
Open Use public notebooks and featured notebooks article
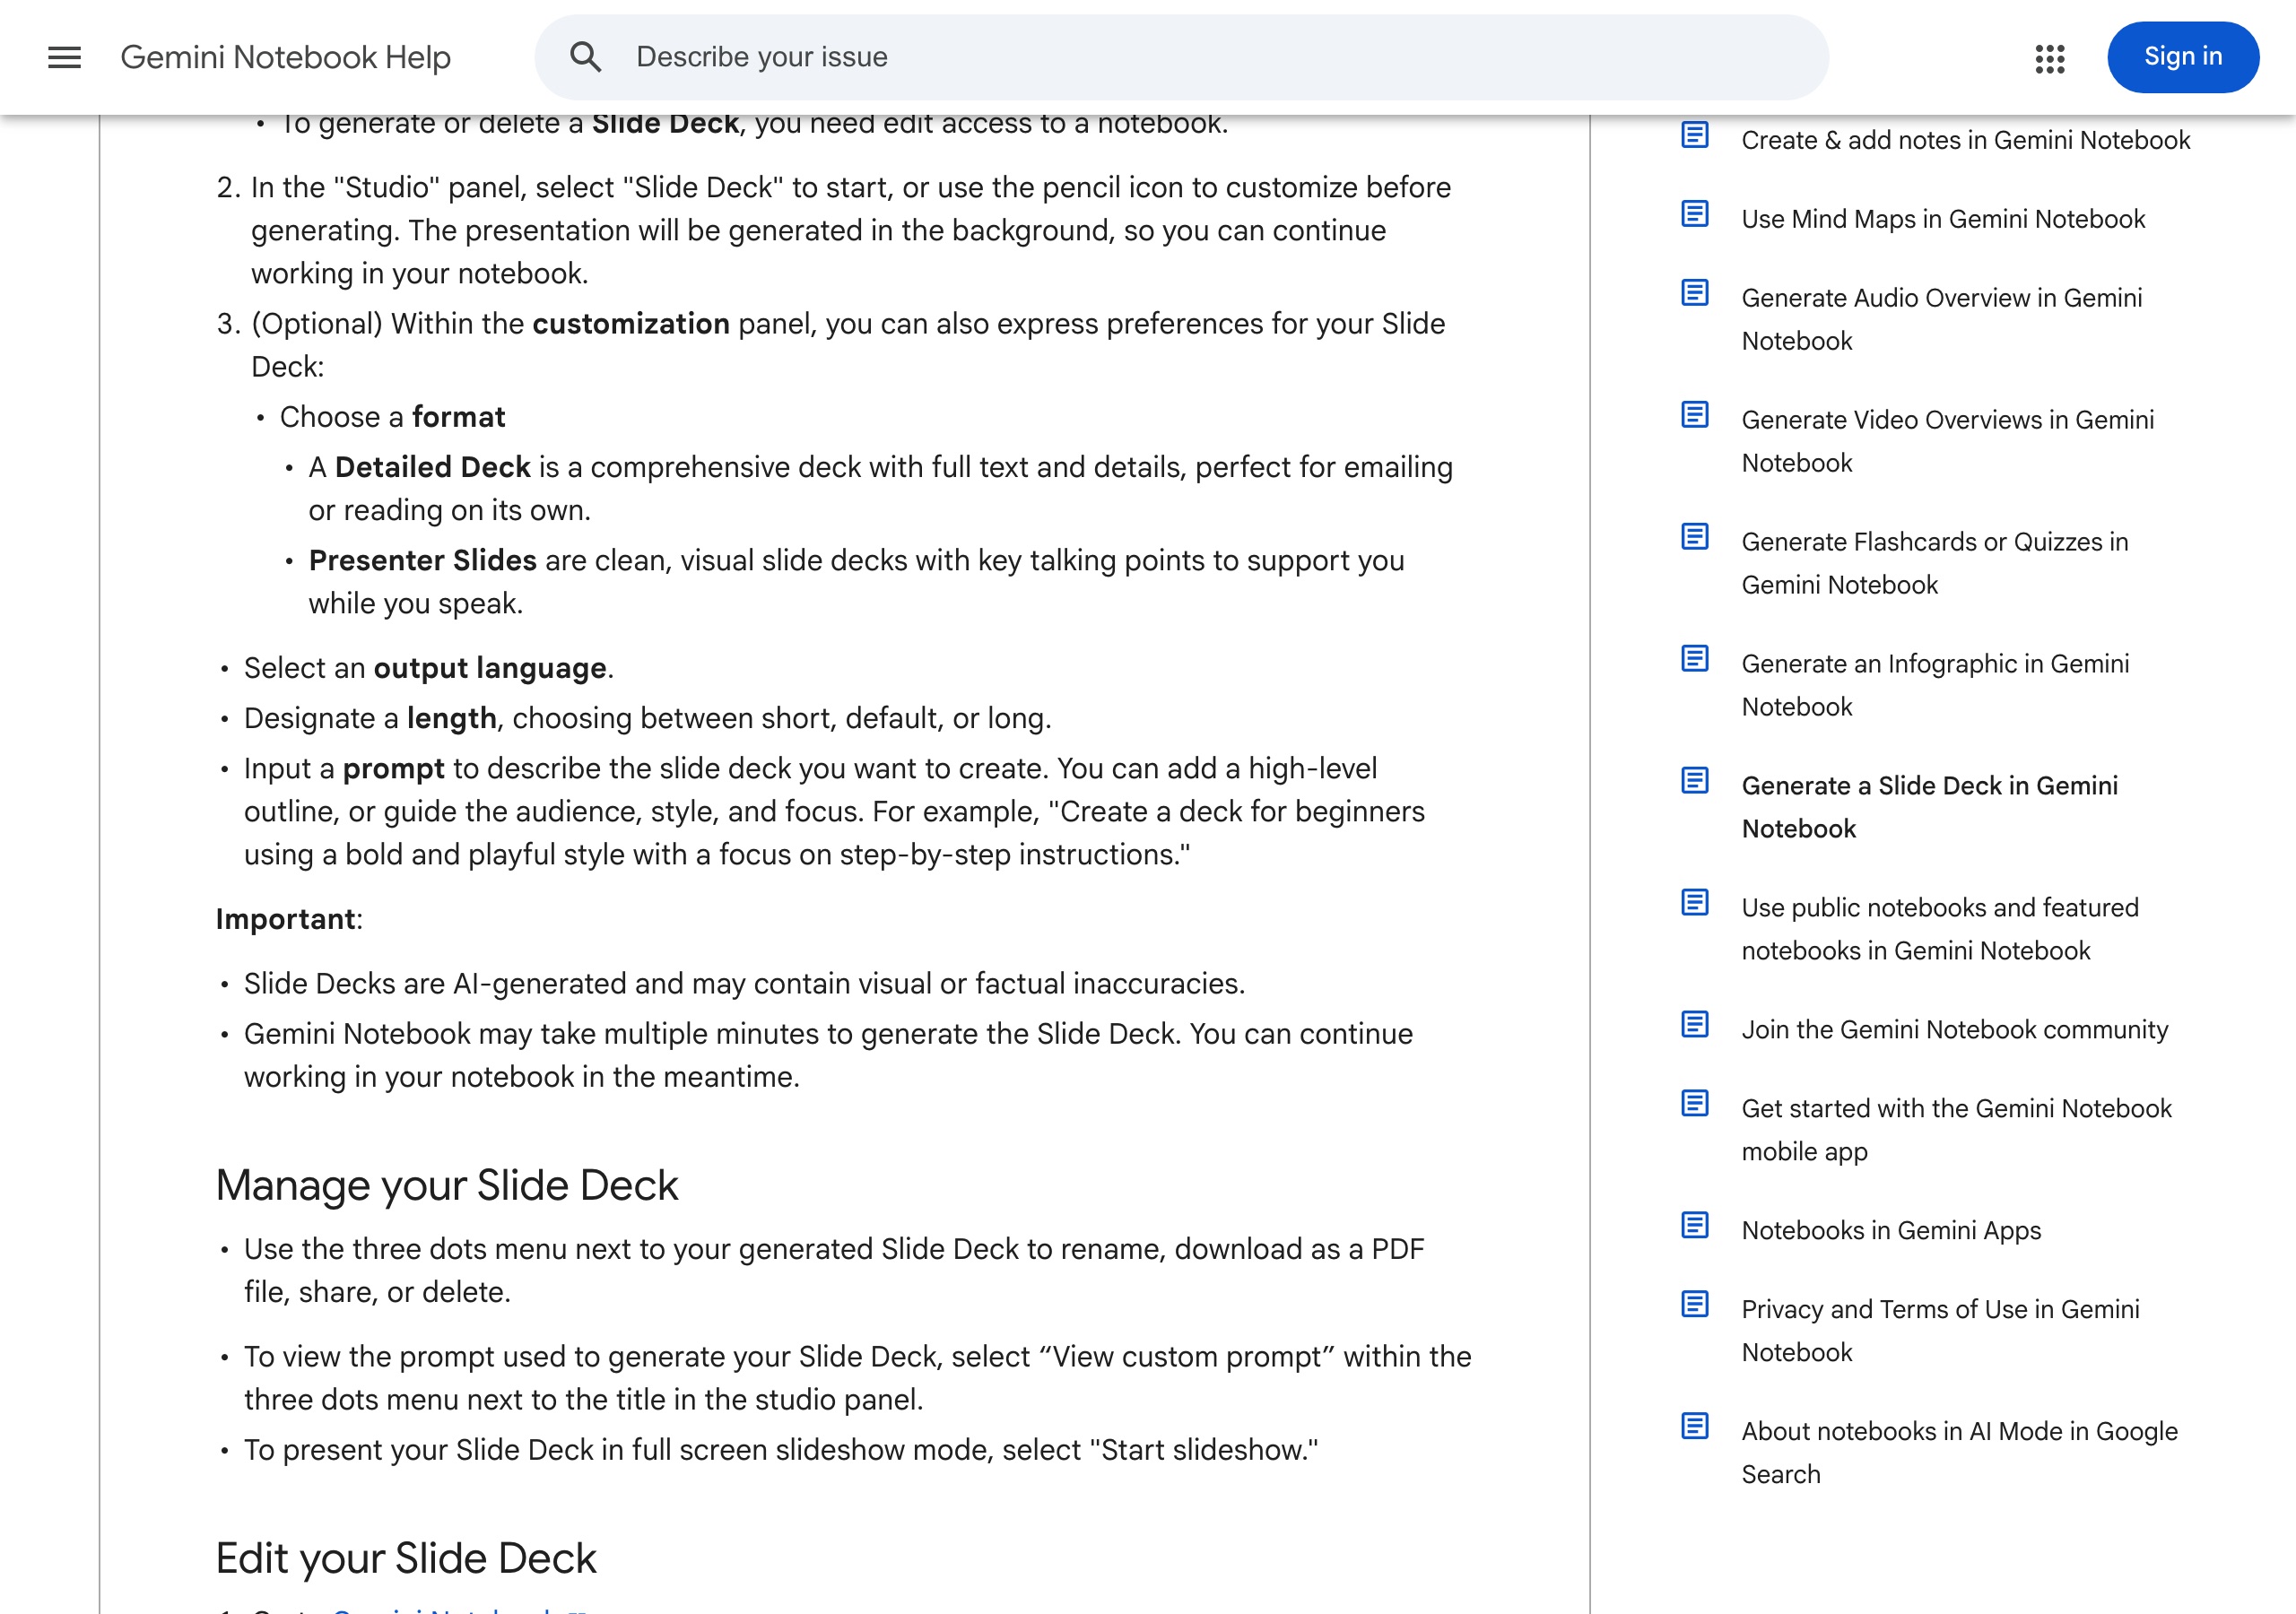point(1940,929)
